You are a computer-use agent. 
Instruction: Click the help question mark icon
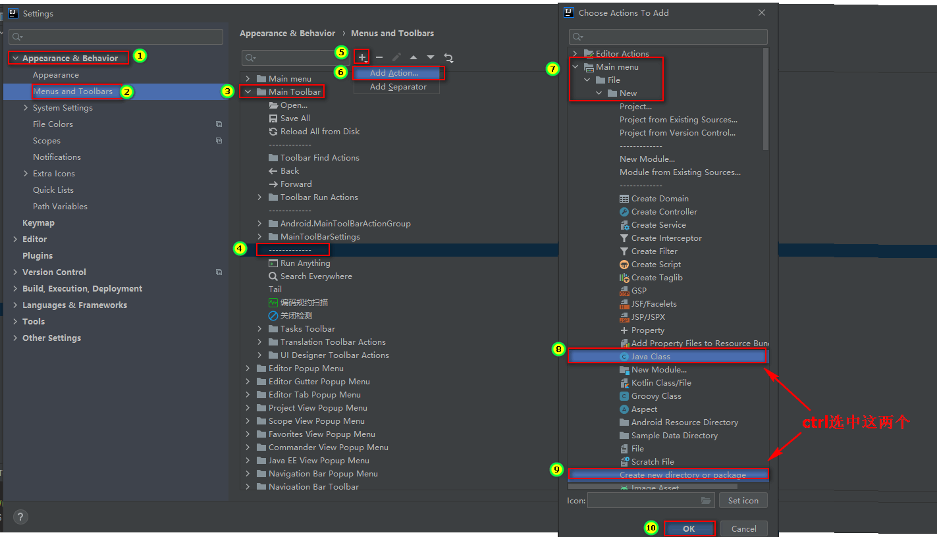point(20,517)
